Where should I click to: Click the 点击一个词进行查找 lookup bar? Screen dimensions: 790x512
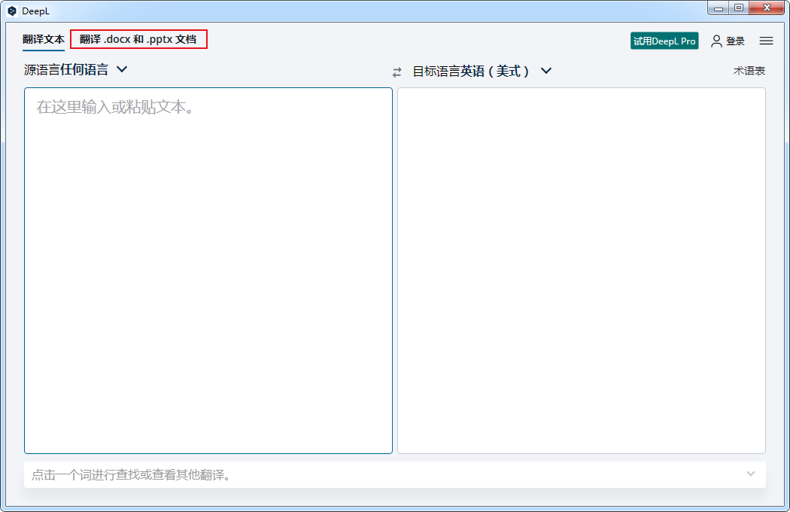click(x=395, y=474)
